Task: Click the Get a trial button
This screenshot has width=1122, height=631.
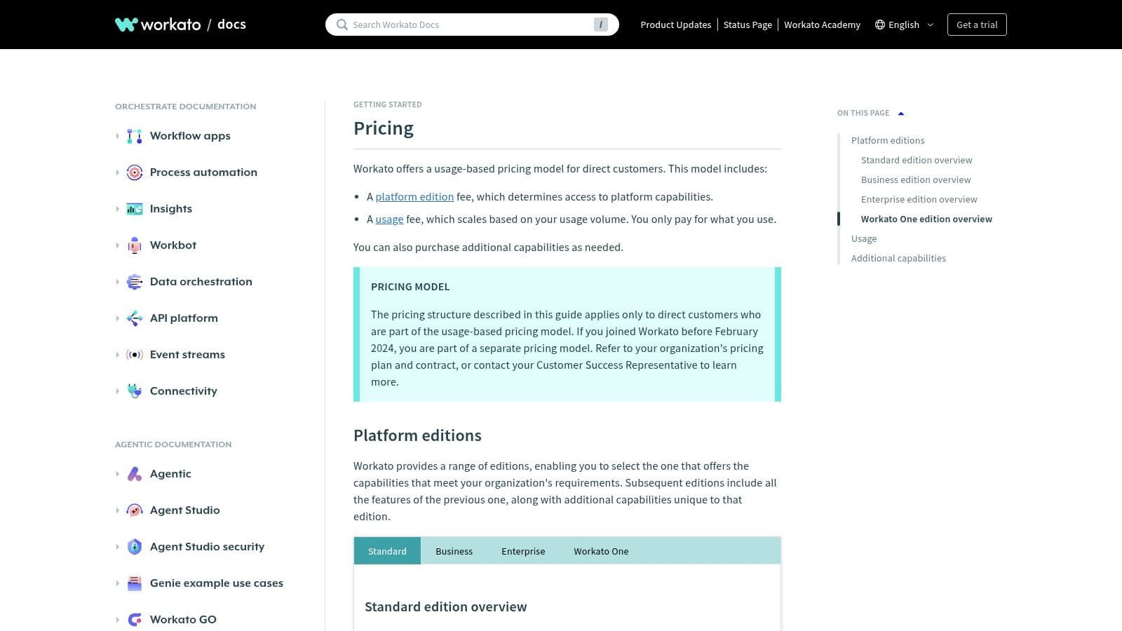Action: tap(977, 24)
